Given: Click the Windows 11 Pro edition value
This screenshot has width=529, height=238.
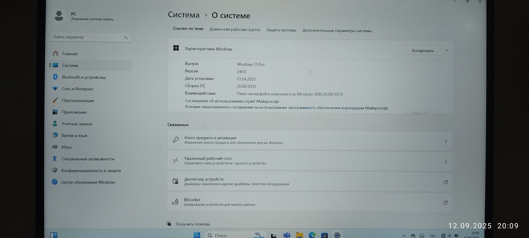Looking at the screenshot, I should coord(250,64).
